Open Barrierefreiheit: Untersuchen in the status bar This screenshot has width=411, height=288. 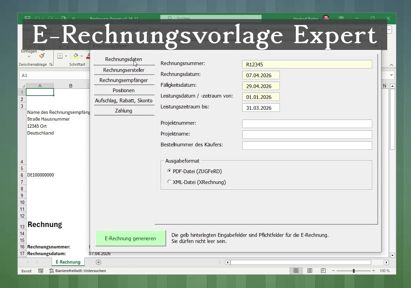click(77, 271)
